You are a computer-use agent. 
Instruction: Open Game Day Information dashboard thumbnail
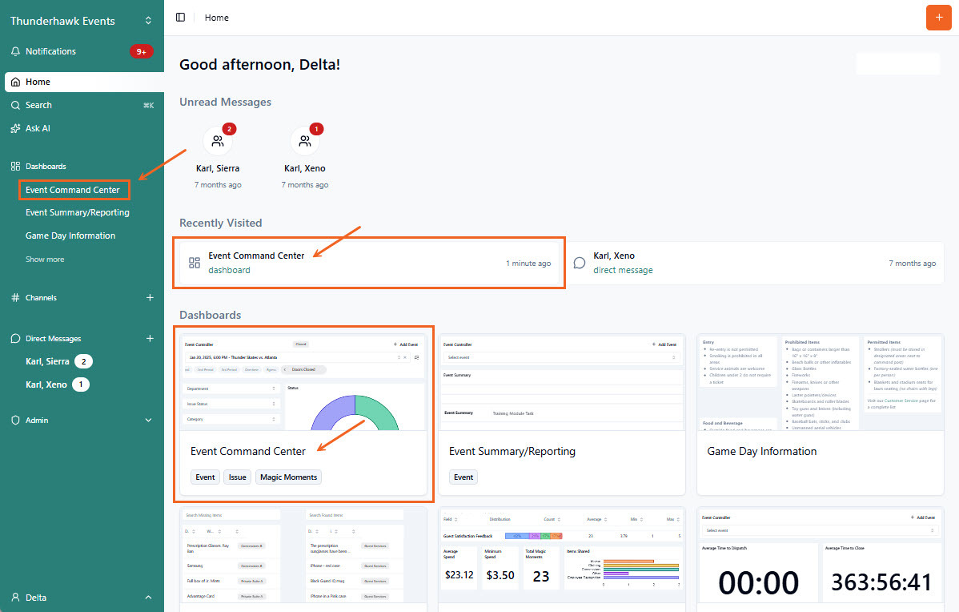(x=821, y=383)
